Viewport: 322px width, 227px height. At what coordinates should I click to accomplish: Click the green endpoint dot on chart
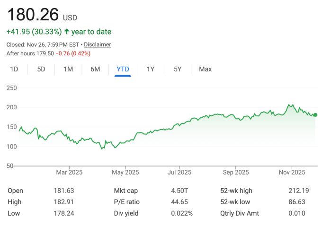point(315,114)
